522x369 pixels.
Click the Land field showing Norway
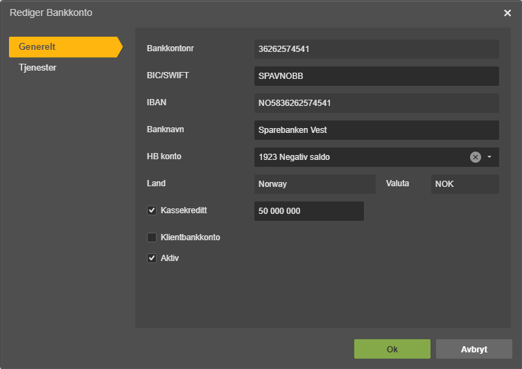click(x=315, y=184)
